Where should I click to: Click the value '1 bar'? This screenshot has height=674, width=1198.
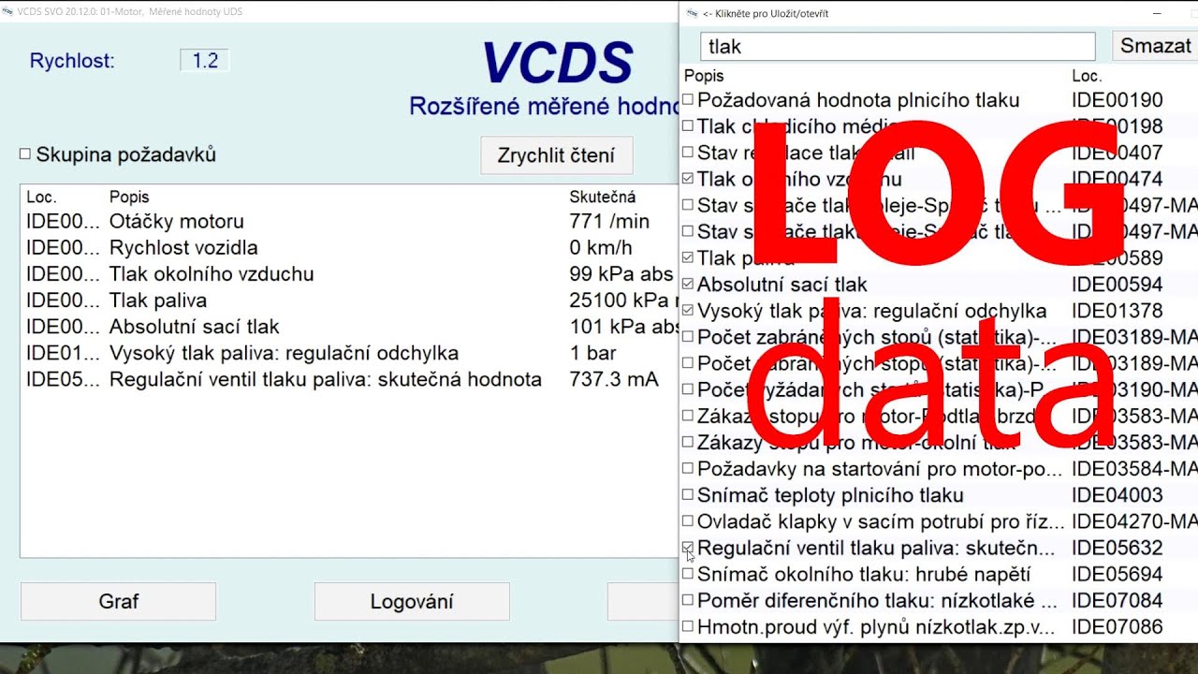(592, 353)
